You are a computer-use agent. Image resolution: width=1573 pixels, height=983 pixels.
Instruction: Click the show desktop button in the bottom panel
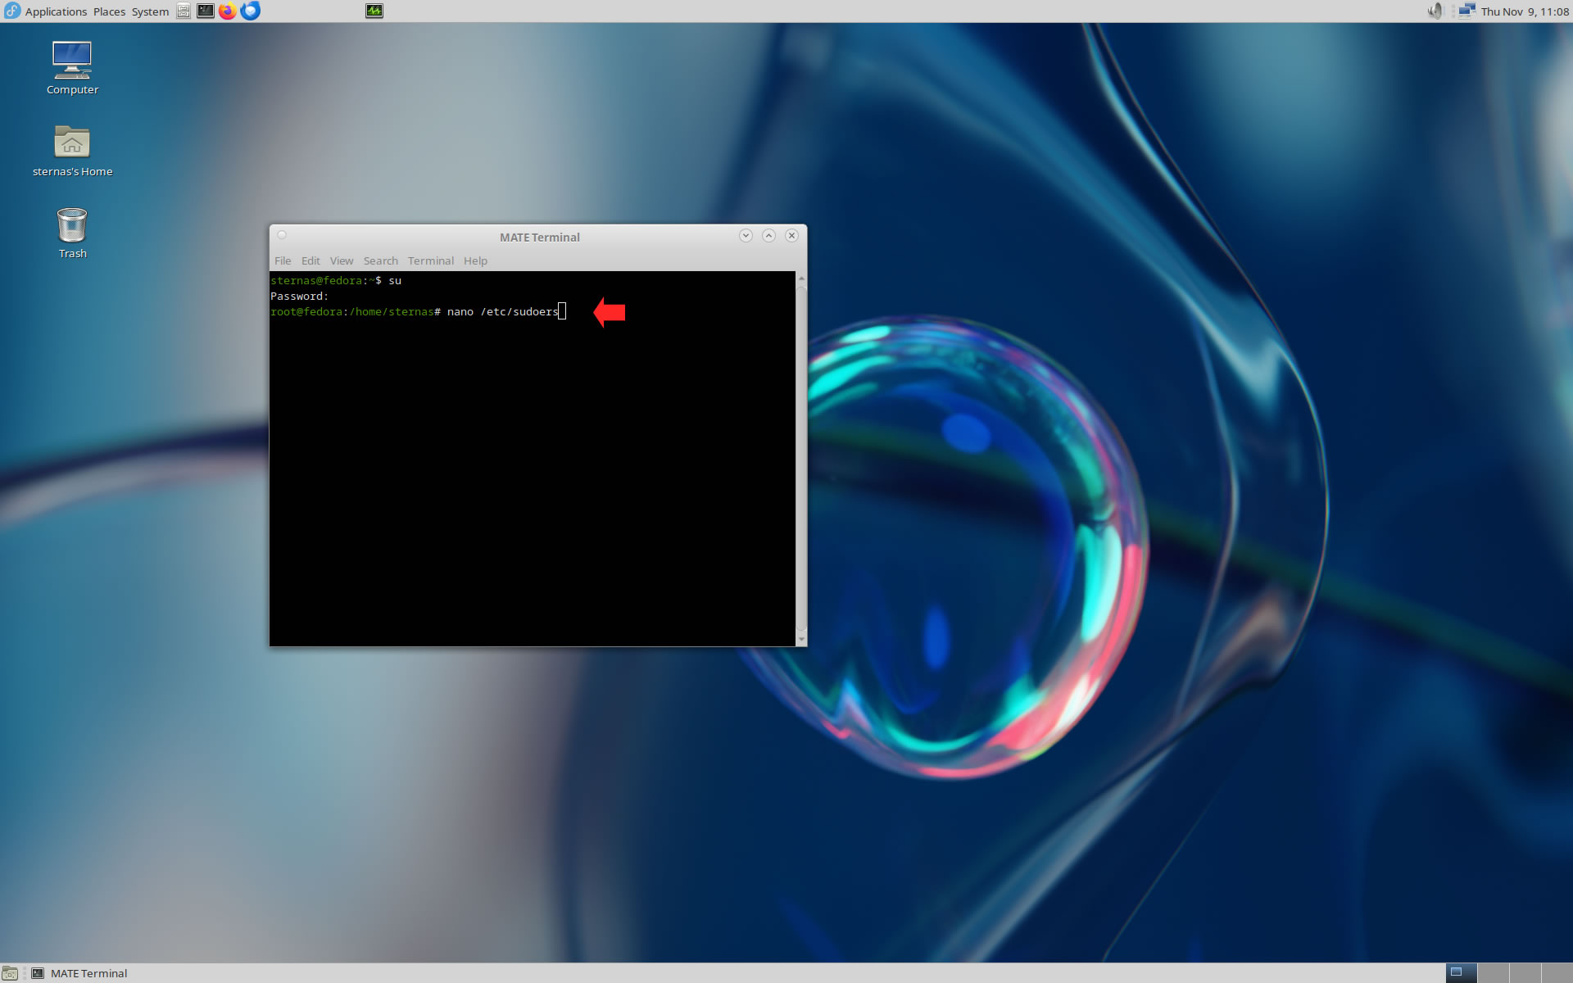click(x=10, y=973)
